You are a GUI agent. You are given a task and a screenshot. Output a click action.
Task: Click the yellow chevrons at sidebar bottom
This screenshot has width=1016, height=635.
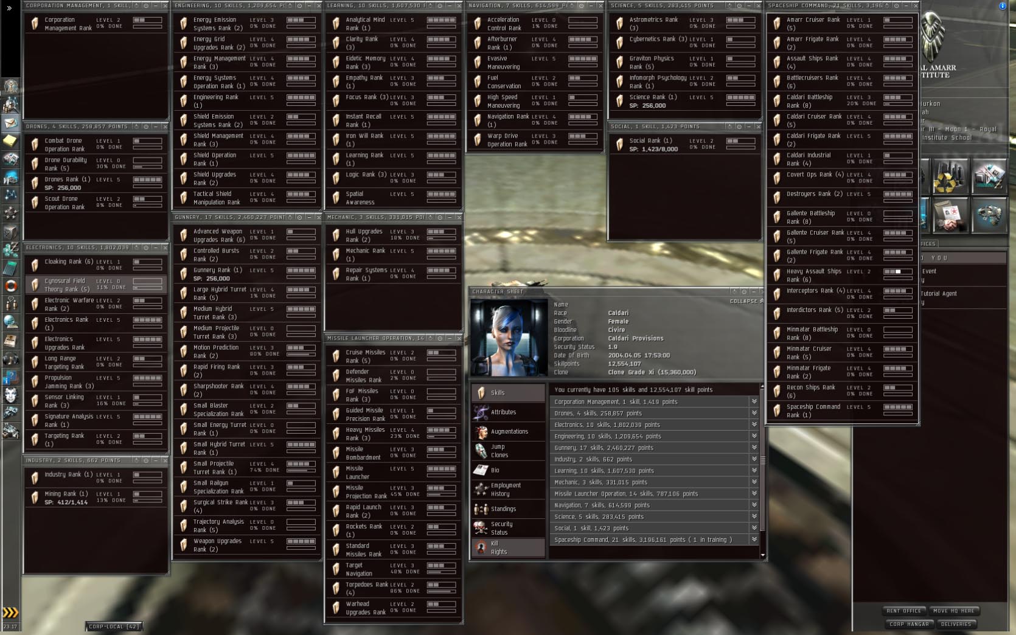(x=10, y=612)
